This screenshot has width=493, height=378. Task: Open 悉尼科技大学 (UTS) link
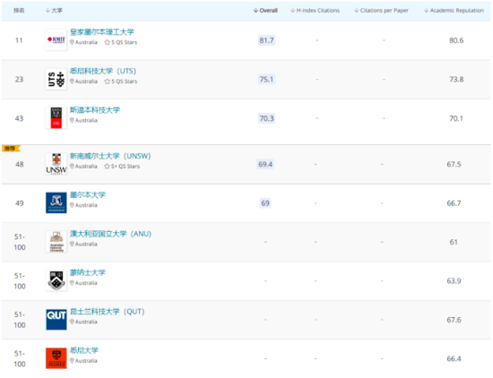tap(103, 71)
